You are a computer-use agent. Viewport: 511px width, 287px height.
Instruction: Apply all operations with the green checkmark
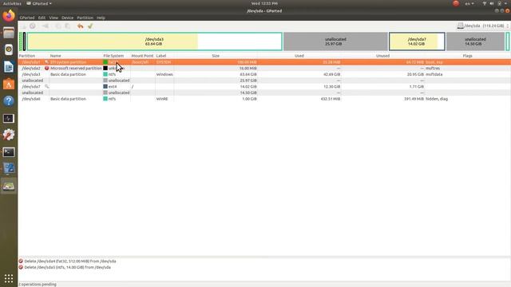[x=90, y=26]
